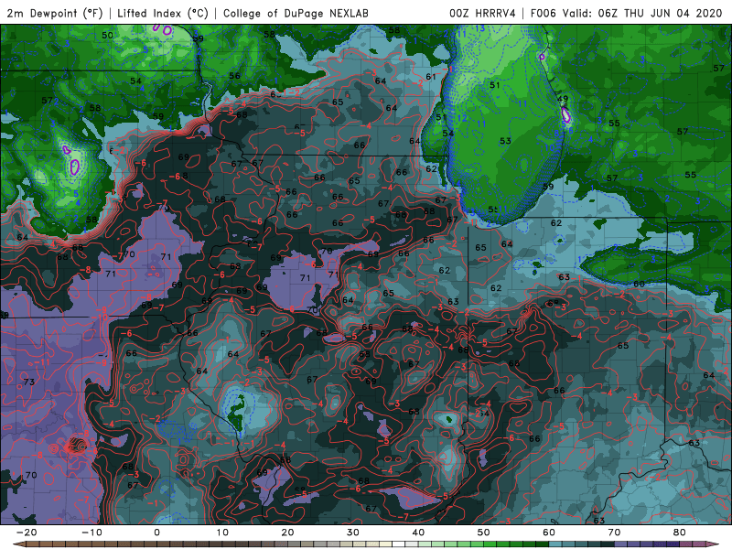The width and height of the screenshot is (732, 549).
Task: Click the '53' dewpoint value over the lake
Action: (505, 141)
